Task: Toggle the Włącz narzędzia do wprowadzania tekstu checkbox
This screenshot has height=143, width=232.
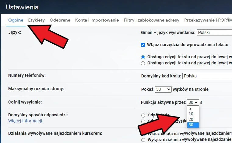Action: 143,45
